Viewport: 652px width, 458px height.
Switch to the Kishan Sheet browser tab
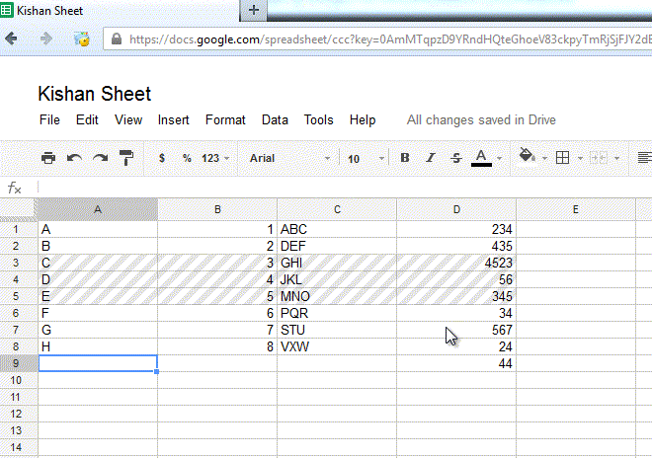point(120,11)
